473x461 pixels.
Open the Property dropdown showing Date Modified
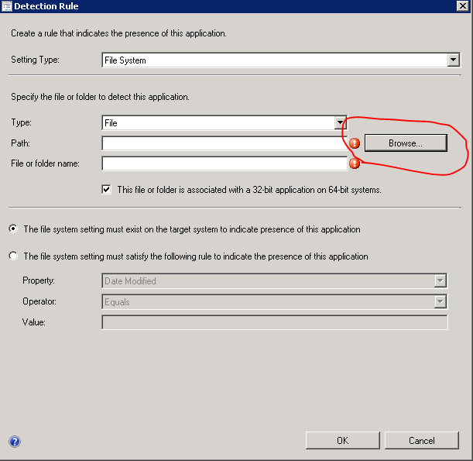click(x=440, y=281)
